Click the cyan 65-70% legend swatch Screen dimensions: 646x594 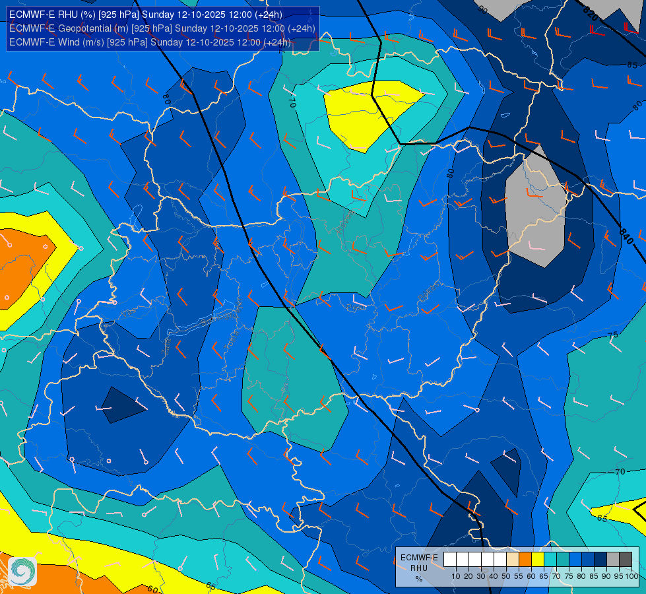pos(550,559)
